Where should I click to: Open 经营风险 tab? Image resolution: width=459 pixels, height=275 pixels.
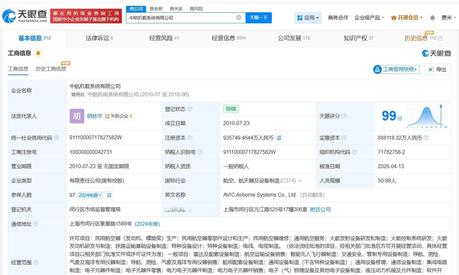[164, 38]
